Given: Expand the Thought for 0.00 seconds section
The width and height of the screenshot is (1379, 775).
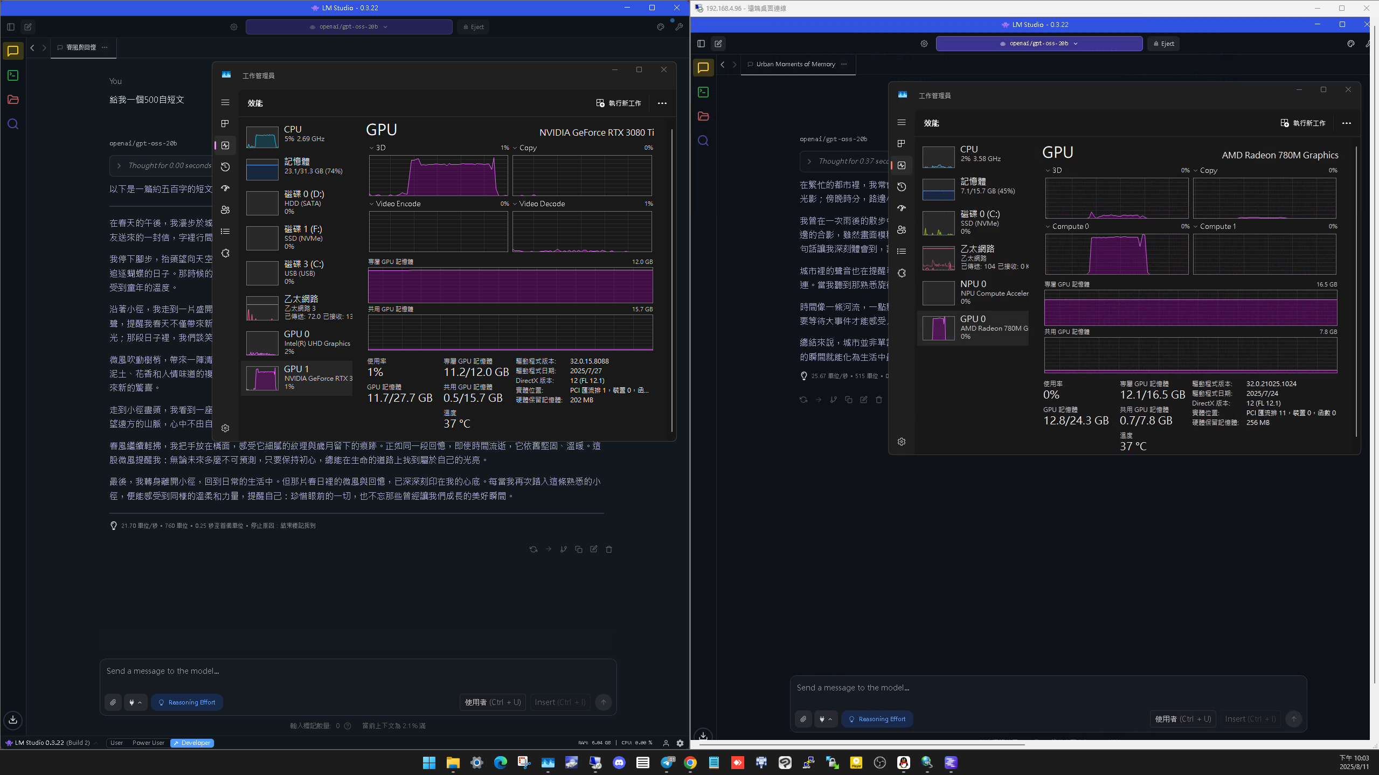Looking at the screenshot, I should pyautogui.click(x=119, y=166).
